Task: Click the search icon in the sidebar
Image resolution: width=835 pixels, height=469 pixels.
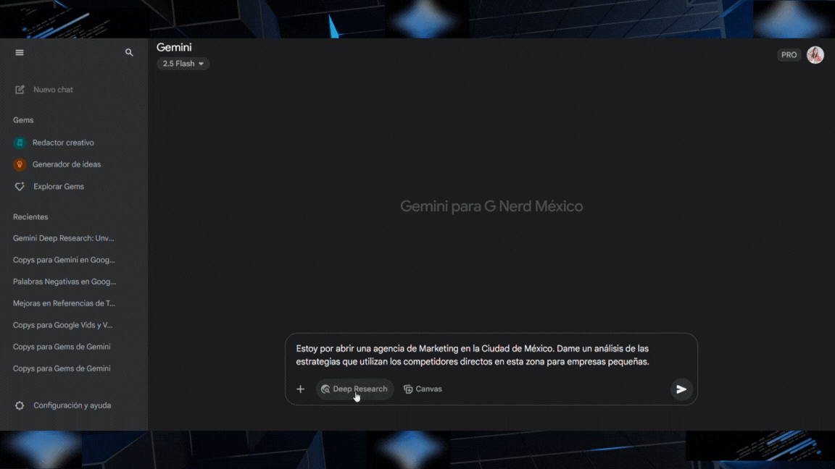Action: 129,52
